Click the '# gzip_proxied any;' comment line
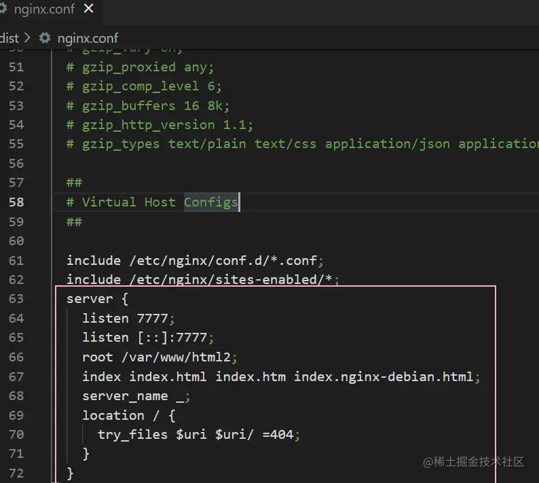This screenshot has width=539, height=483. point(140,67)
